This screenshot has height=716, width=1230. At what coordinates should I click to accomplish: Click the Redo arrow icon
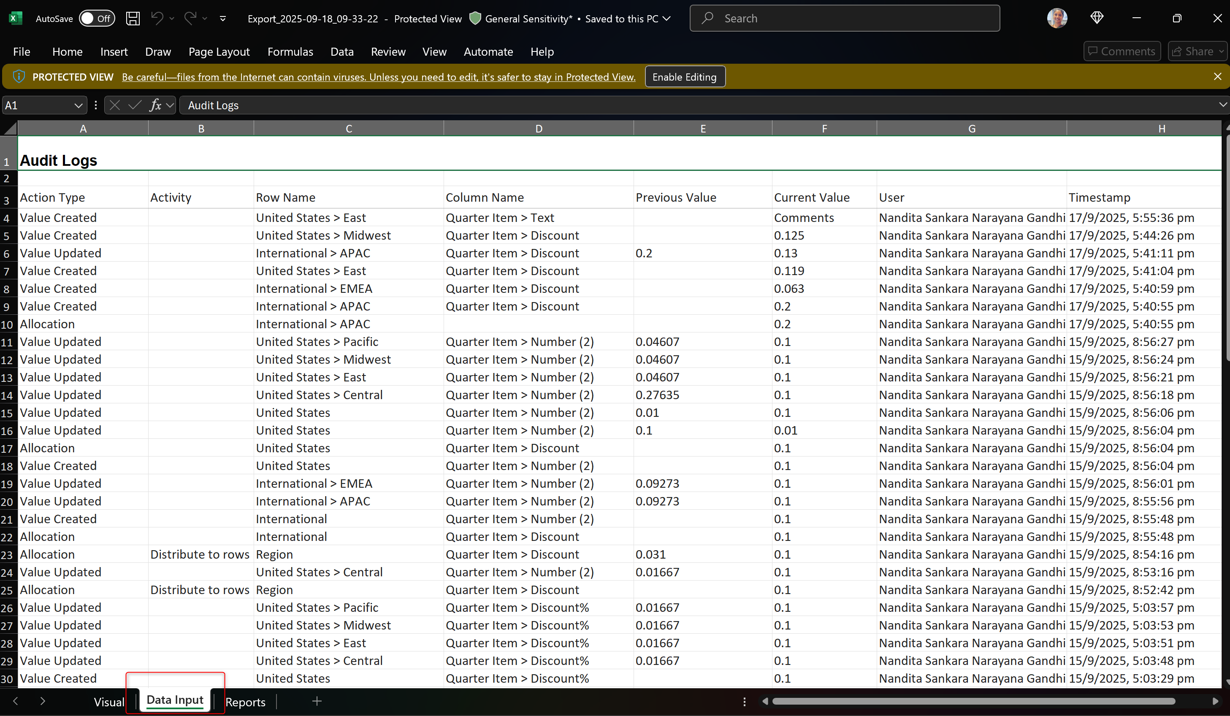point(190,19)
